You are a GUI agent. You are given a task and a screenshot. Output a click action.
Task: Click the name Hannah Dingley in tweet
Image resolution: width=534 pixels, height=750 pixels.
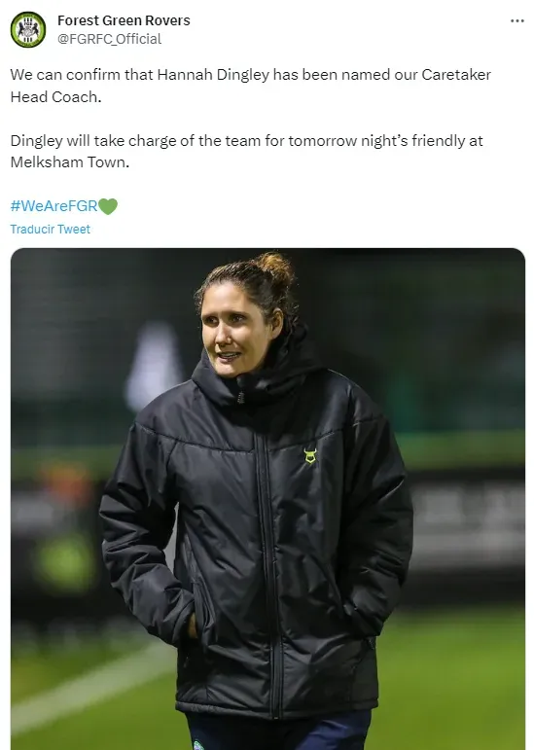[213, 75]
